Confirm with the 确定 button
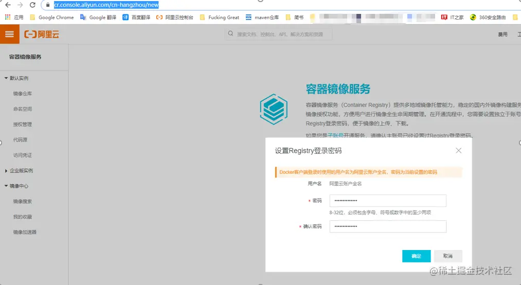521x285 pixels. point(416,256)
